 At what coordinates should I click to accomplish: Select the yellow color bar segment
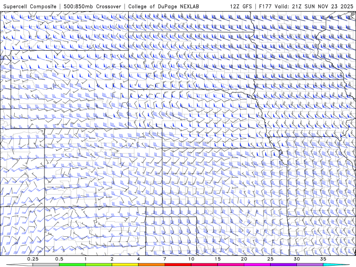click(x=125, y=265)
